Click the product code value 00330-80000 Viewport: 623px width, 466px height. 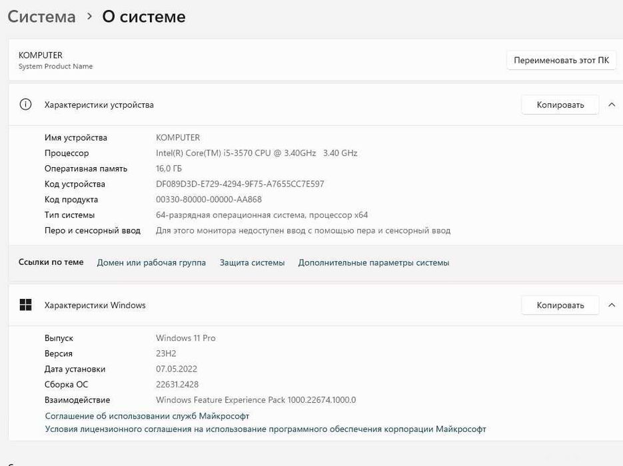pyautogui.click(x=209, y=199)
